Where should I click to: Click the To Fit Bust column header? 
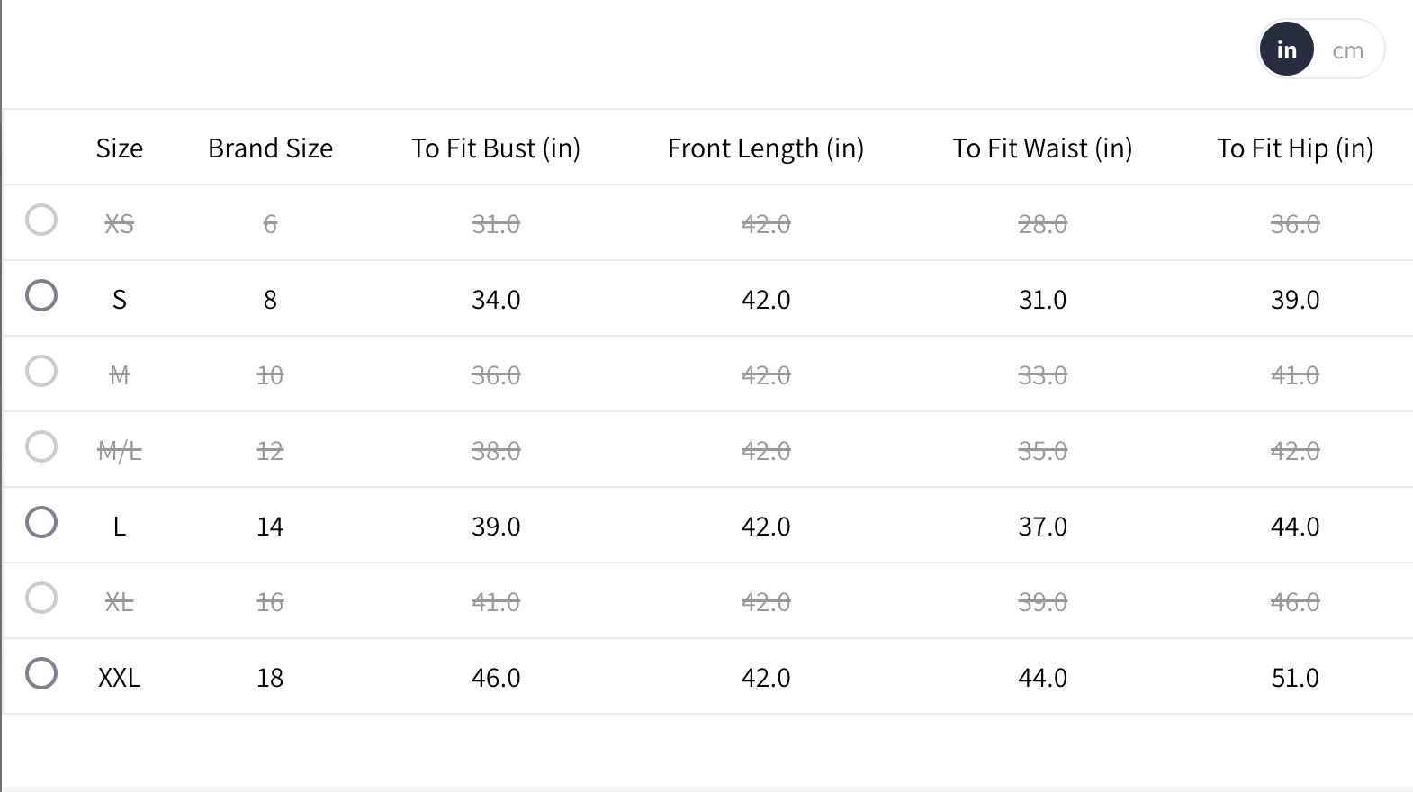496,148
